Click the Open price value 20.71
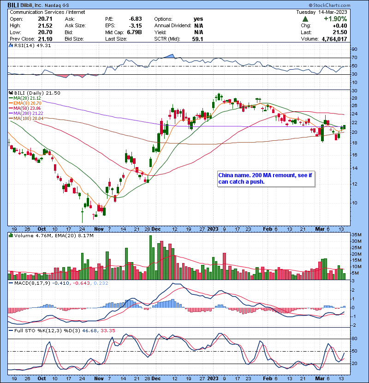369x383 pixels. click(x=45, y=19)
